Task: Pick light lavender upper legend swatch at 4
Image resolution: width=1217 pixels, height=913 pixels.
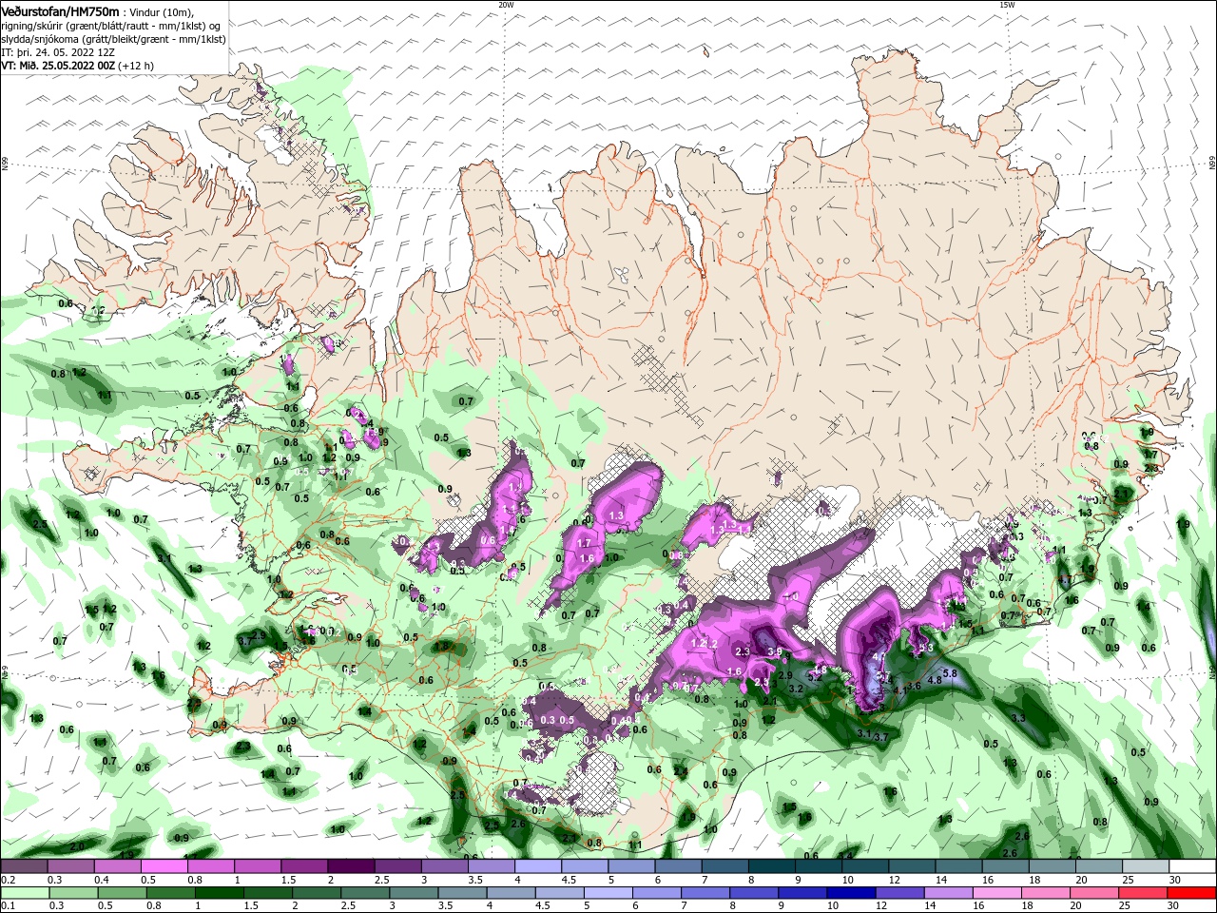Action: tap(538, 866)
